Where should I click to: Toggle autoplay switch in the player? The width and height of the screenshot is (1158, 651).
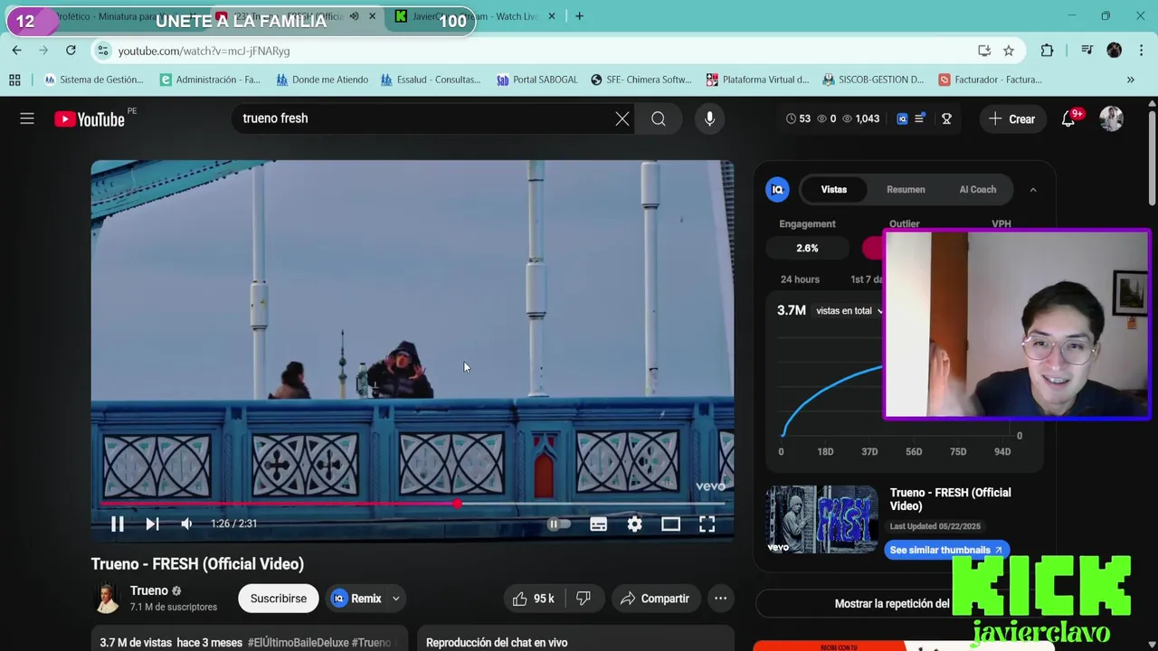[558, 524]
